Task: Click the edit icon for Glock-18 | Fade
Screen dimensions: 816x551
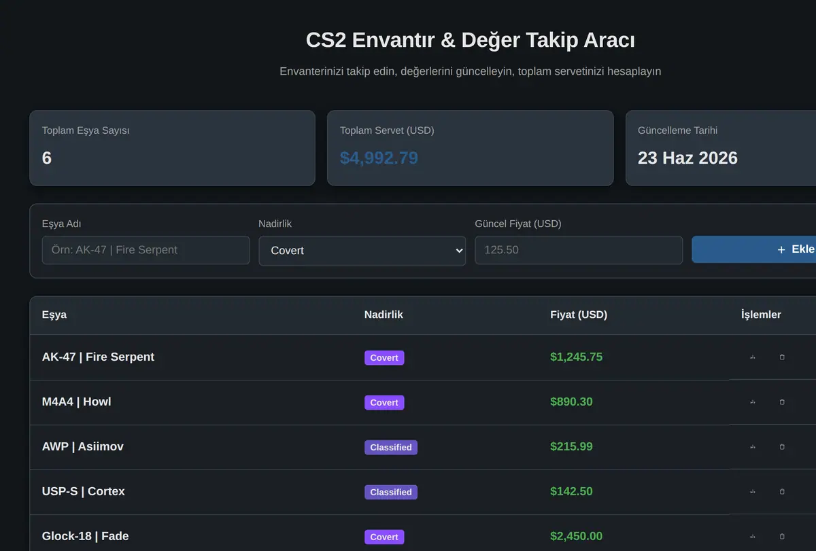Action: [752, 537]
